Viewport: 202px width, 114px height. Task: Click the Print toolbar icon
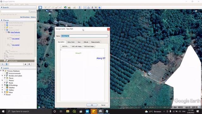[88, 7]
